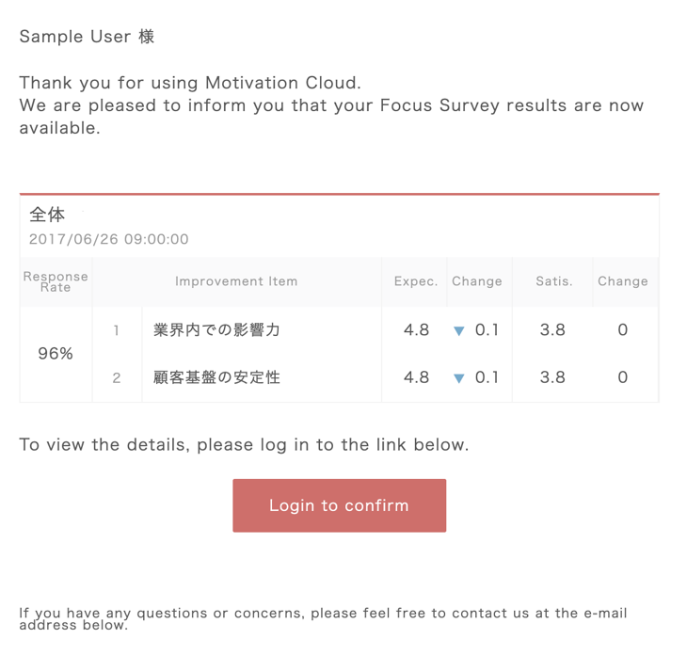
Task: Click the down triangle beside 業界内での影響力 expectation change
Action: click(459, 331)
